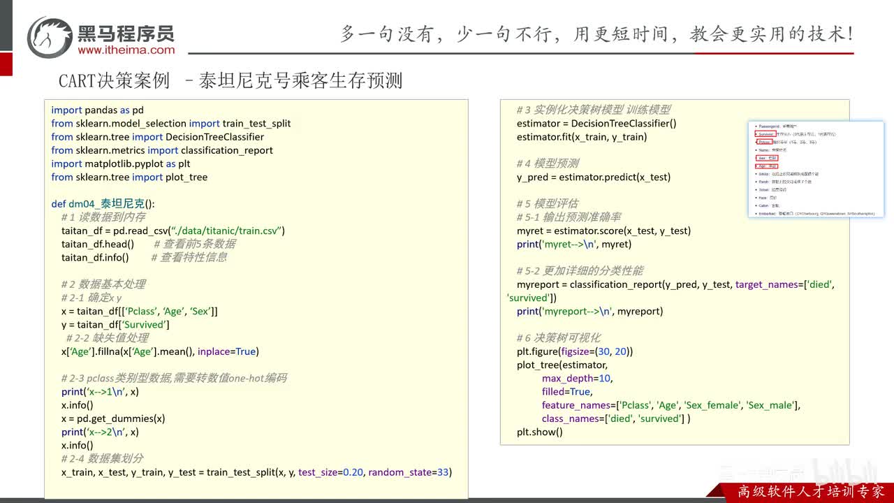Select the def dm04_泰坦尼克() line
The image size is (894, 503).
pos(103,204)
